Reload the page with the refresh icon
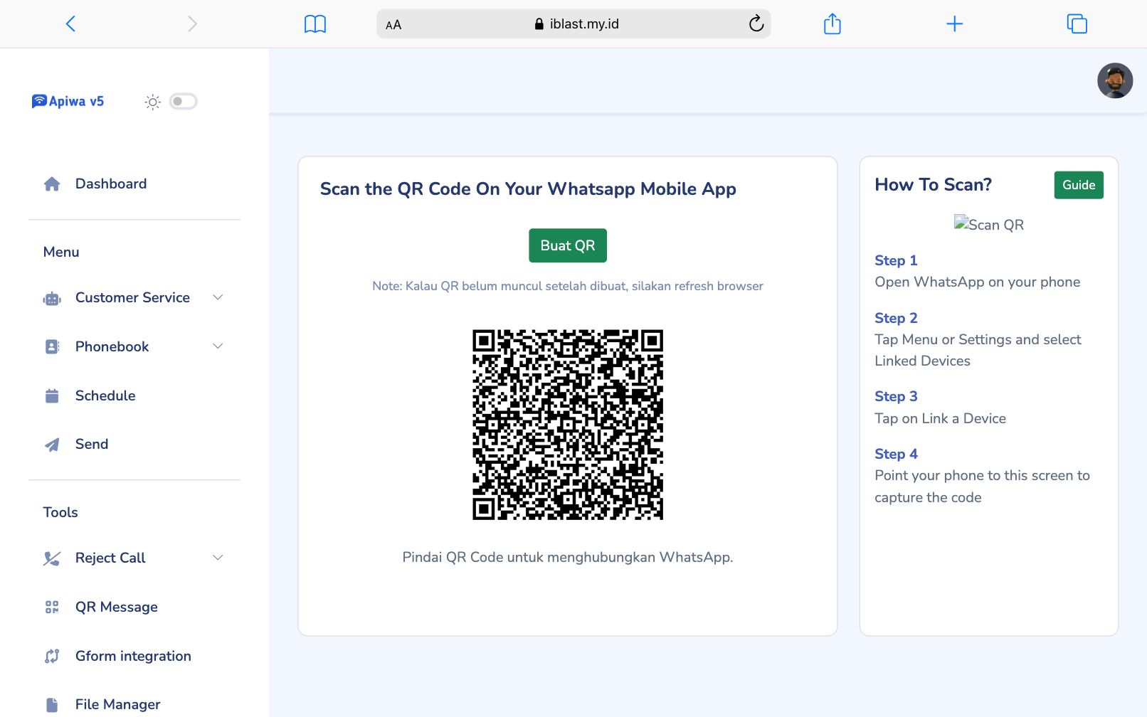 756,24
